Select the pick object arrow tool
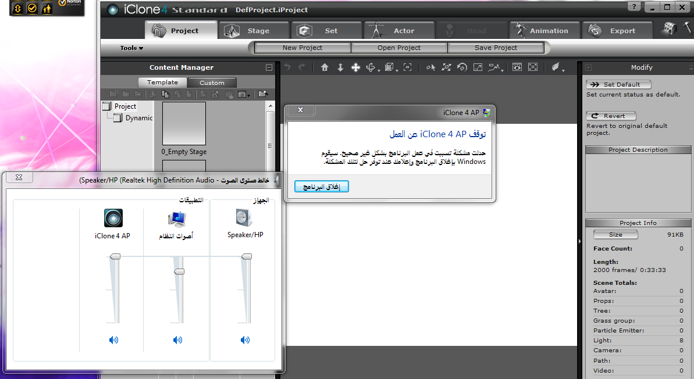Viewport: 694px width, 379px height. tap(430, 67)
